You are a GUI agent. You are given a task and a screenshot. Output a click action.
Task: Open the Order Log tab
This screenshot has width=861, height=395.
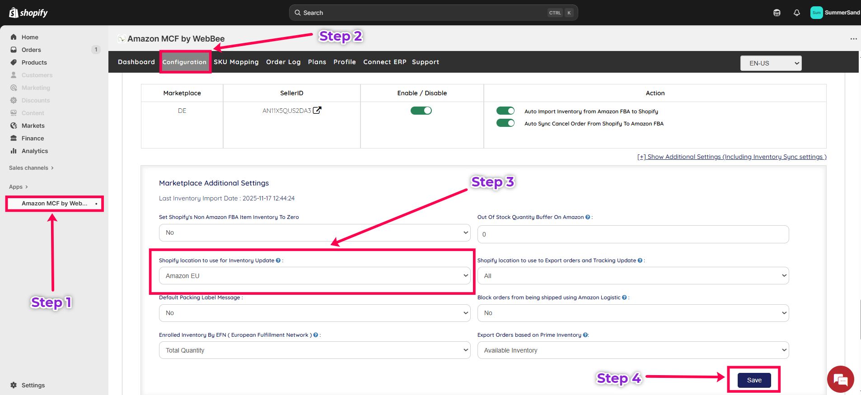283,62
